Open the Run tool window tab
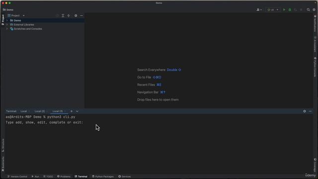Screen dimensions: 318x179 pyautogui.click(x=35, y=177)
